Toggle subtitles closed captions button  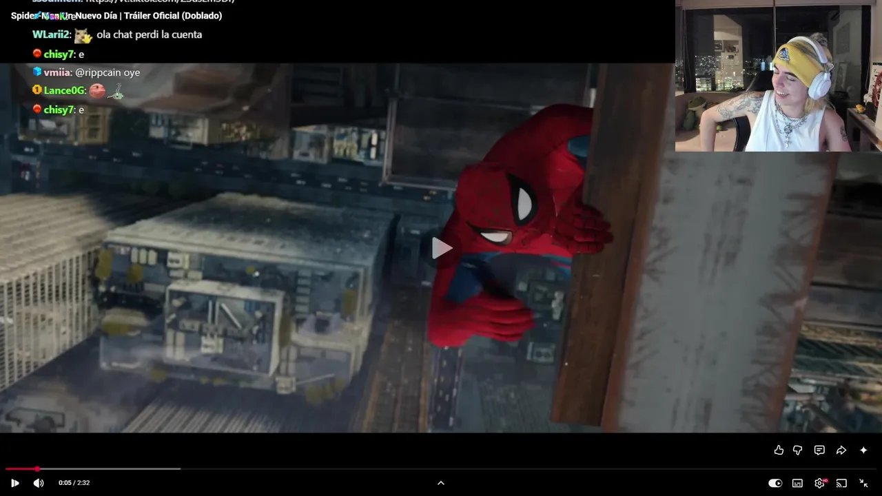797,483
